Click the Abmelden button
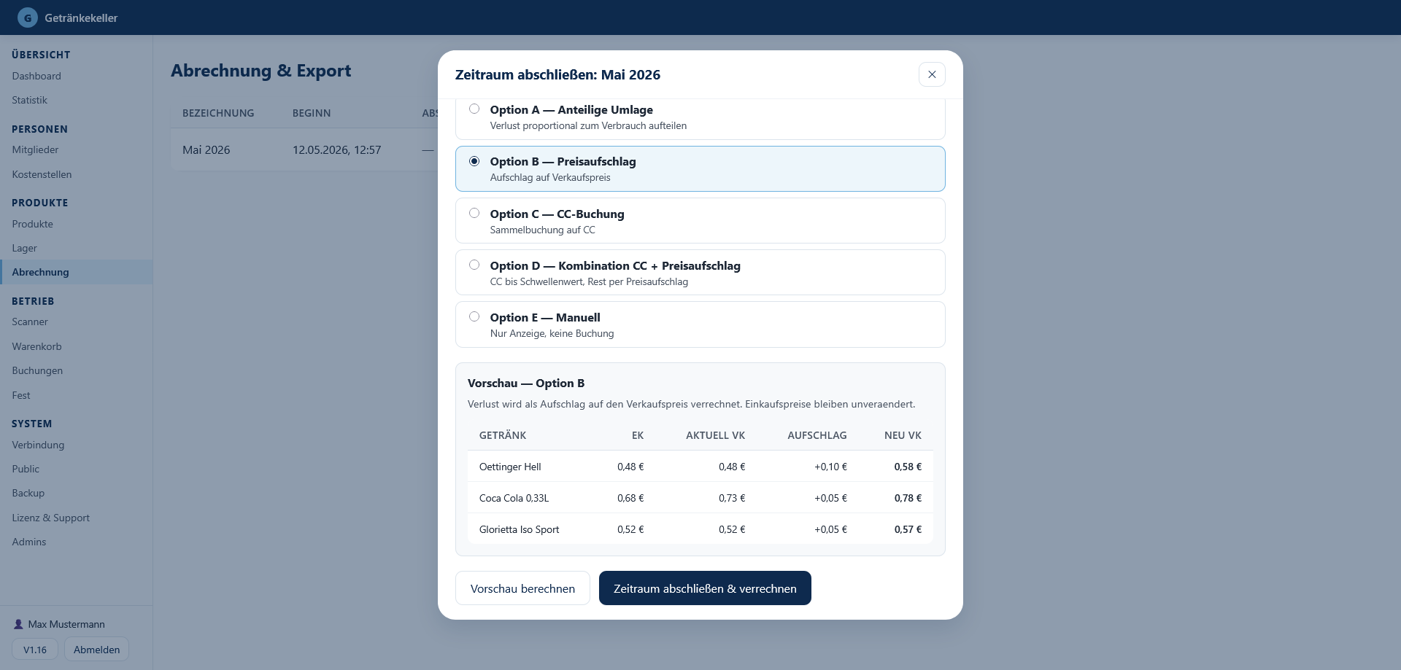Viewport: 1401px width, 670px height. 96,650
